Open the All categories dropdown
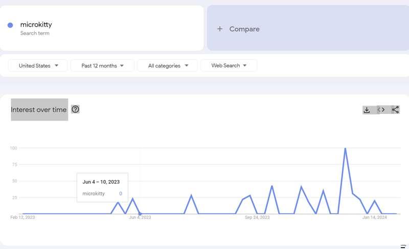 tap(168, 66)
